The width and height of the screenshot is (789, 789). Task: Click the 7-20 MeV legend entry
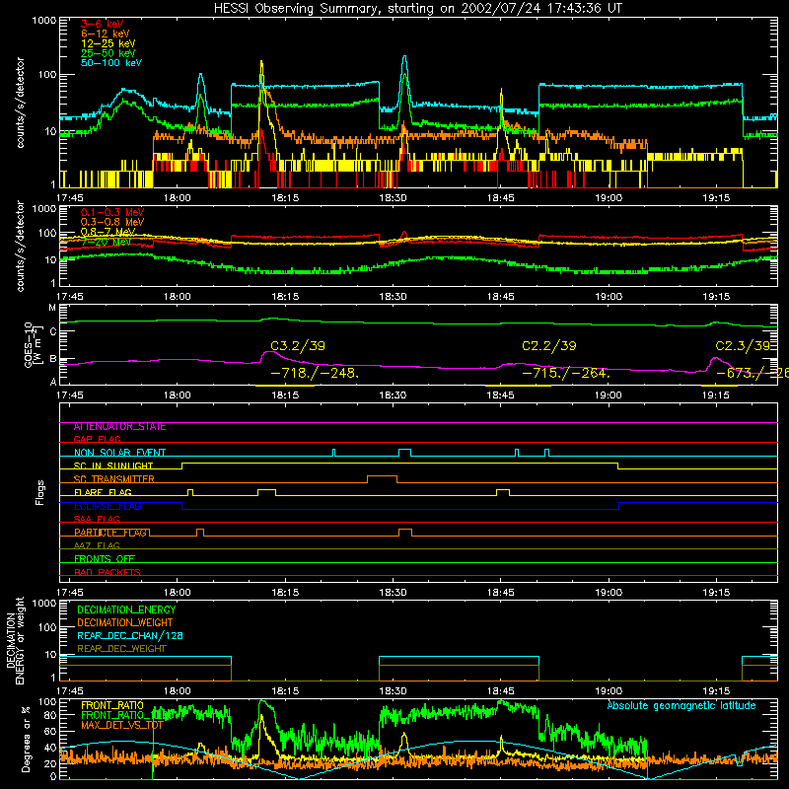point(107,242)
